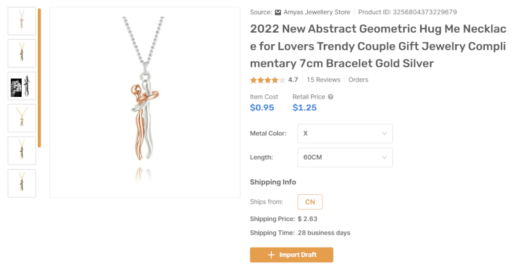Show the black-and-white couple photo thumbnail
This screenshot has height=268, width=513.
point(22,85)
